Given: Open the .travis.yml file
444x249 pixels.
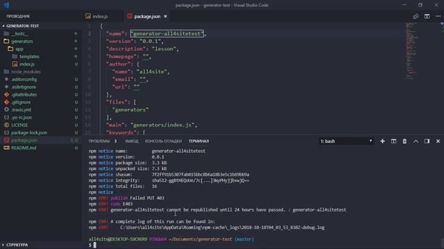Looking at the screenshot, I should click(41, 110).
